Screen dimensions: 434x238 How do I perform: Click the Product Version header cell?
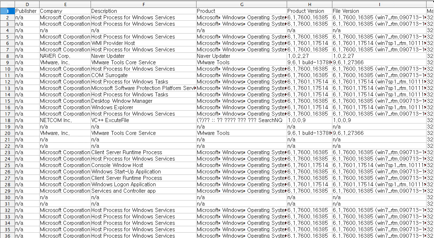(310, 11)
